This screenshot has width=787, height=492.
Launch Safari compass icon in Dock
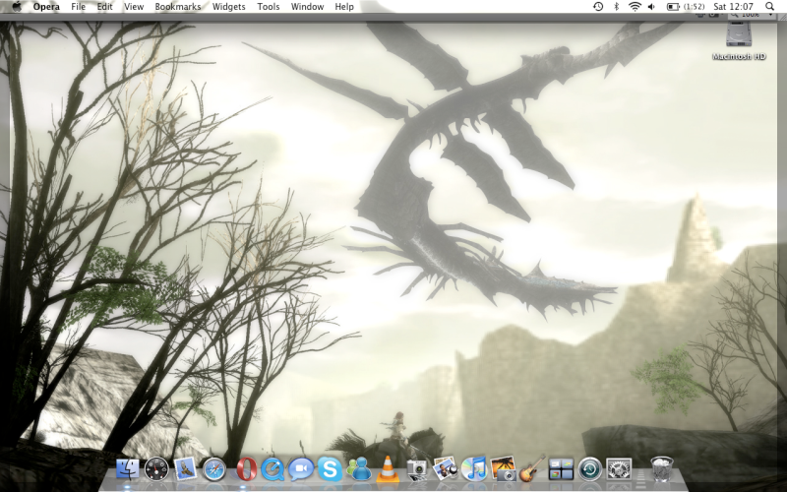click(214, 470)
